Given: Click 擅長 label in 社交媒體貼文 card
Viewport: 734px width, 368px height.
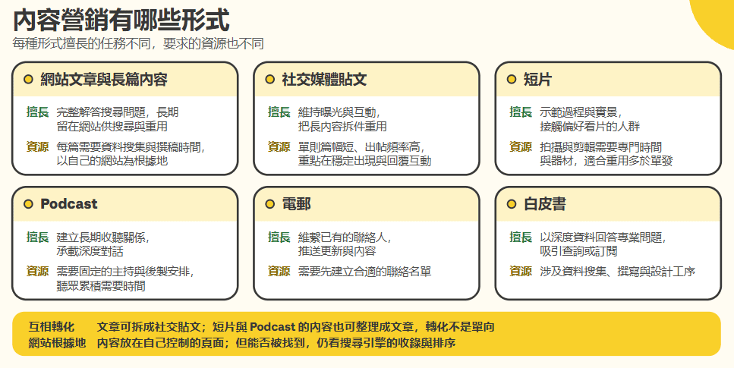Looking at the screenshot, I should click(279, 112).
